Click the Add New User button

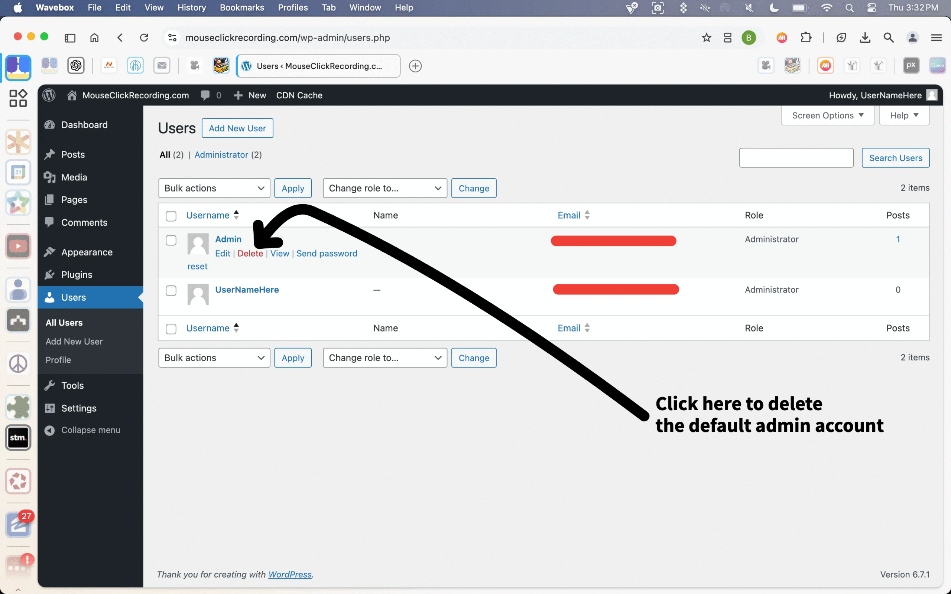click(x=237, y=128)
